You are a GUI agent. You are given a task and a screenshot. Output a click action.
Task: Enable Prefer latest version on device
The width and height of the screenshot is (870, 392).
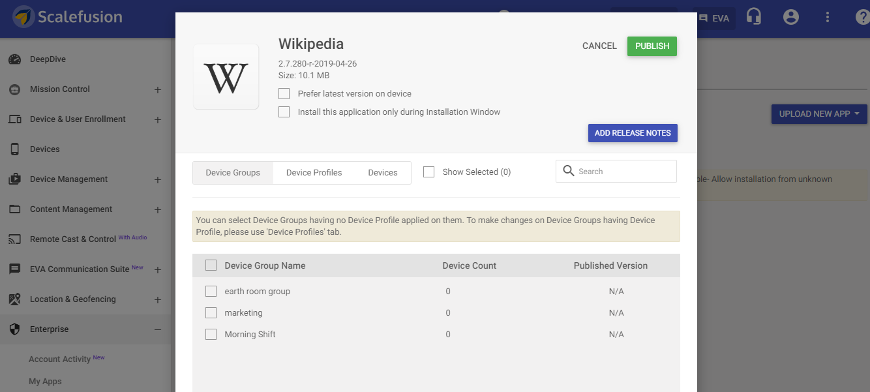[284, 94]
